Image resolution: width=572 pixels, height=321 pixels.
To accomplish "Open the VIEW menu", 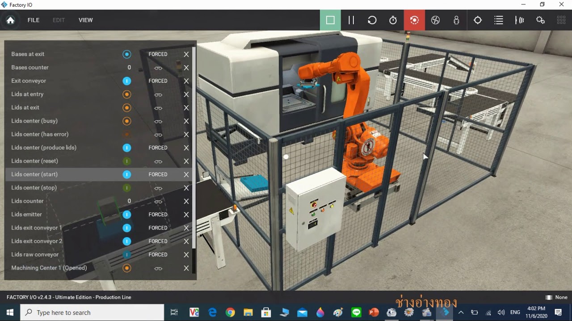I will (86, 20).
